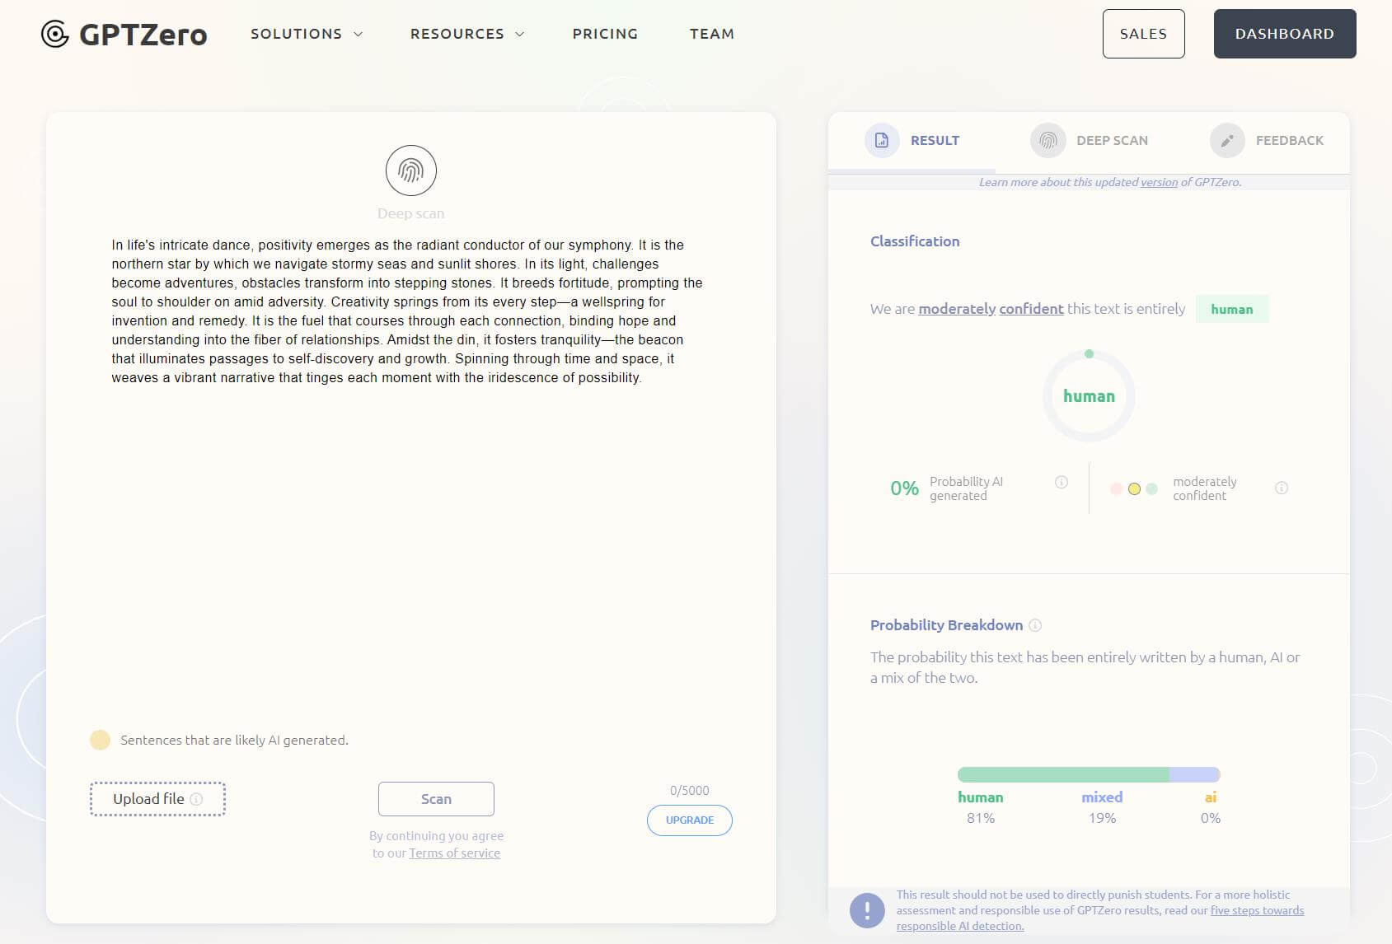Click info icon beside moderately confident
Image resolution: width=1392 pixels, height=944 pixels.
[1282, 488]
